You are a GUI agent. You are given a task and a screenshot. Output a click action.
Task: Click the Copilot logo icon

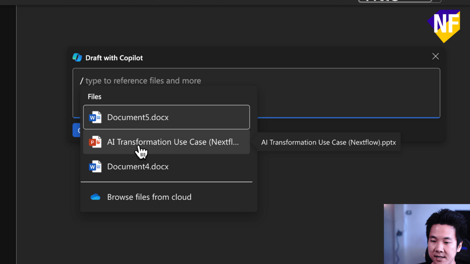[x=77, y=57]
